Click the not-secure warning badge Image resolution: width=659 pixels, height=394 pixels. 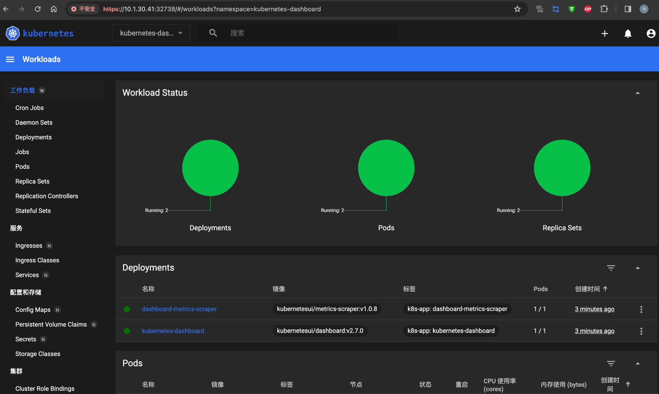coord(83,9)
